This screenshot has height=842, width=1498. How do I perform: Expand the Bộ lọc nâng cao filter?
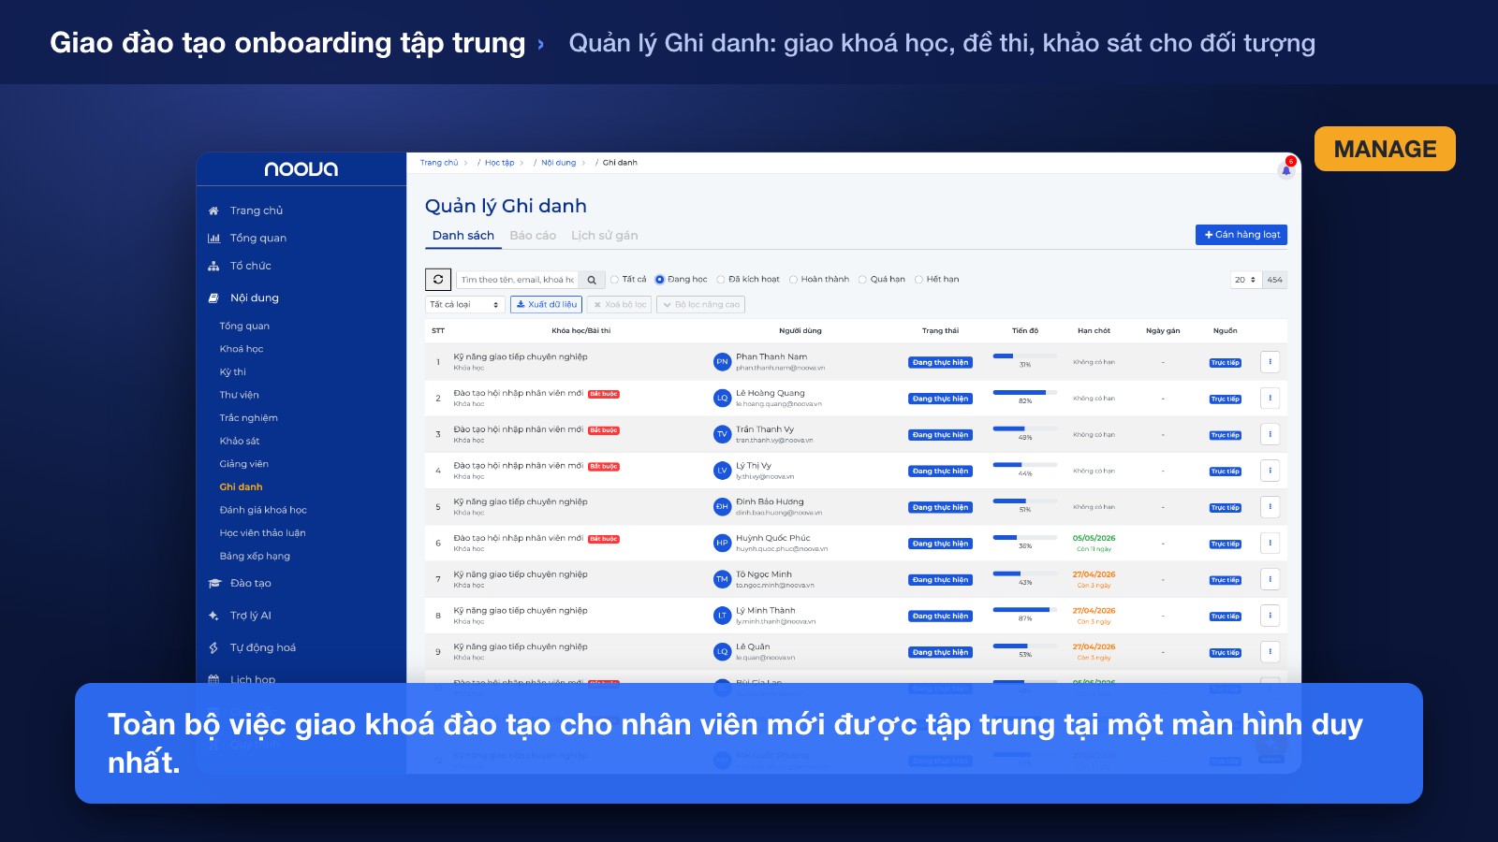click(700, 304)
